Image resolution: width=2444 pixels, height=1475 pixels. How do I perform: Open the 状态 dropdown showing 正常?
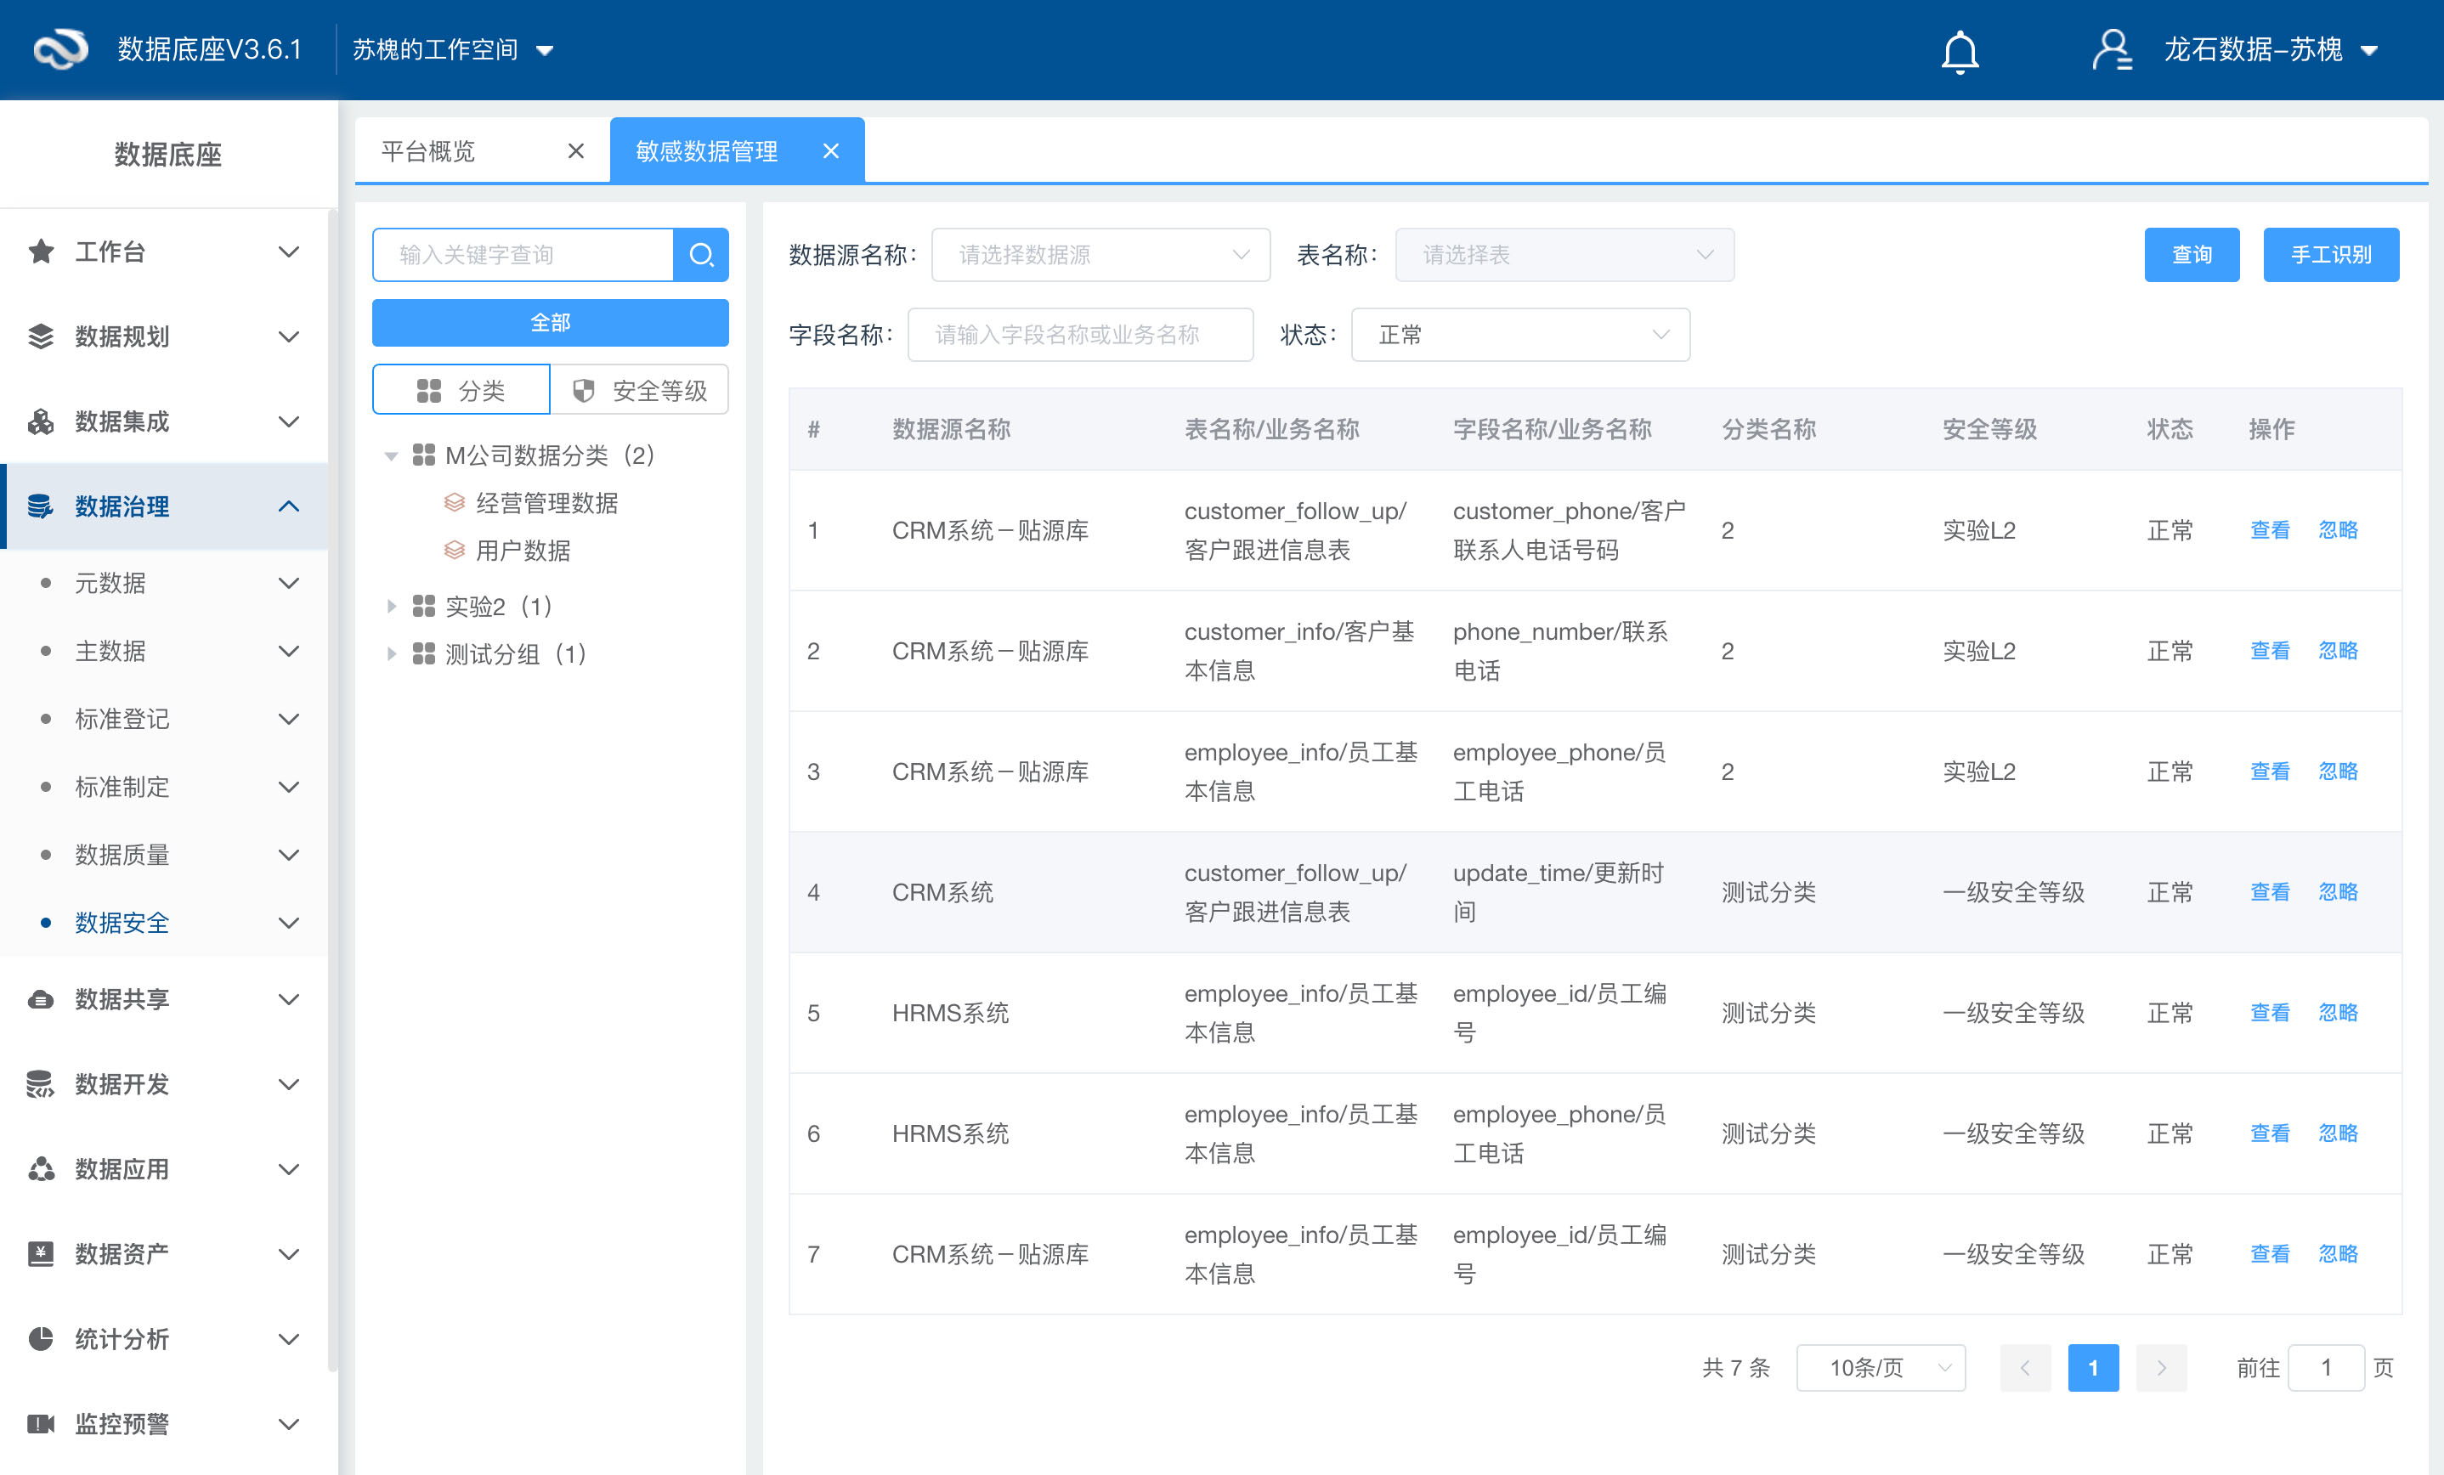tap(1520, 334)
